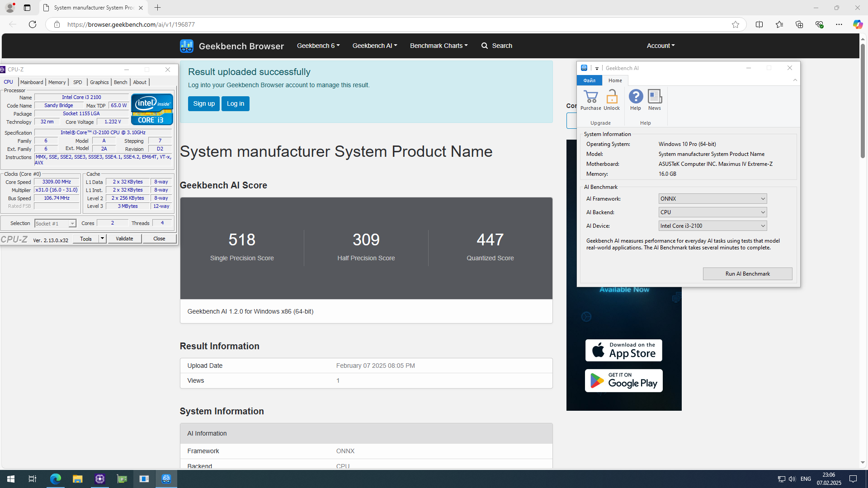The image size is (868, 488).
Task: Open the taskbar clock and date
Action: click(829, 479)
